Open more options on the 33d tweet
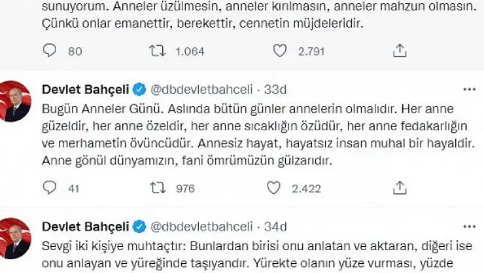This screenshot has height=273, width=484. tap(469, 88)
